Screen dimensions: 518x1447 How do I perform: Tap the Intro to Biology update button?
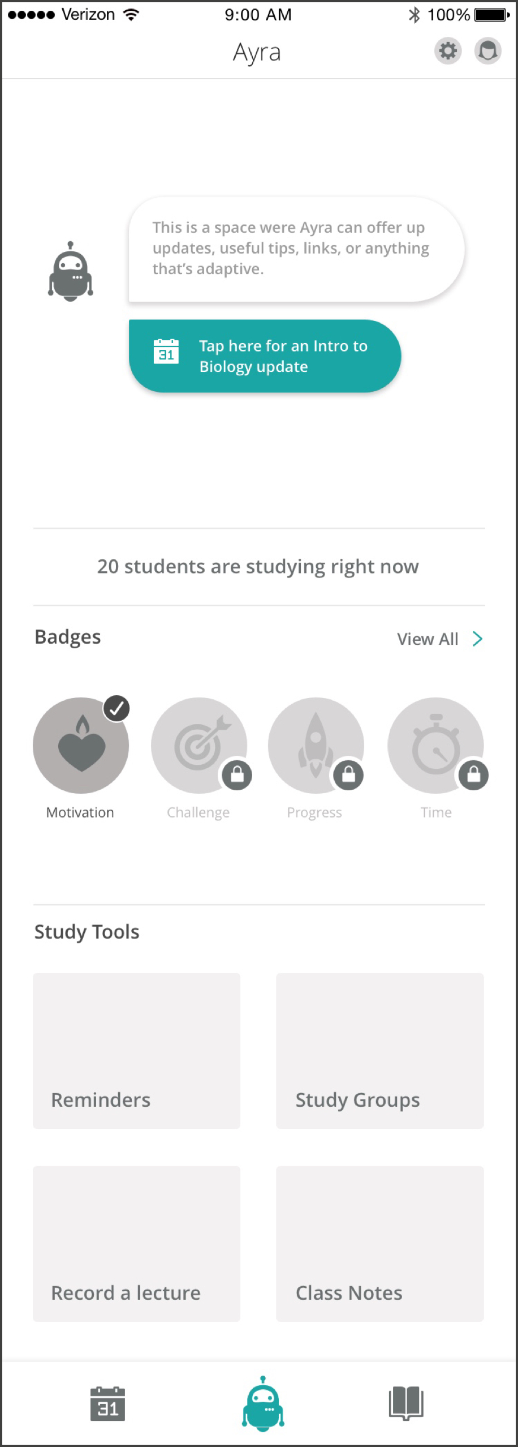(x=265, y=356)
